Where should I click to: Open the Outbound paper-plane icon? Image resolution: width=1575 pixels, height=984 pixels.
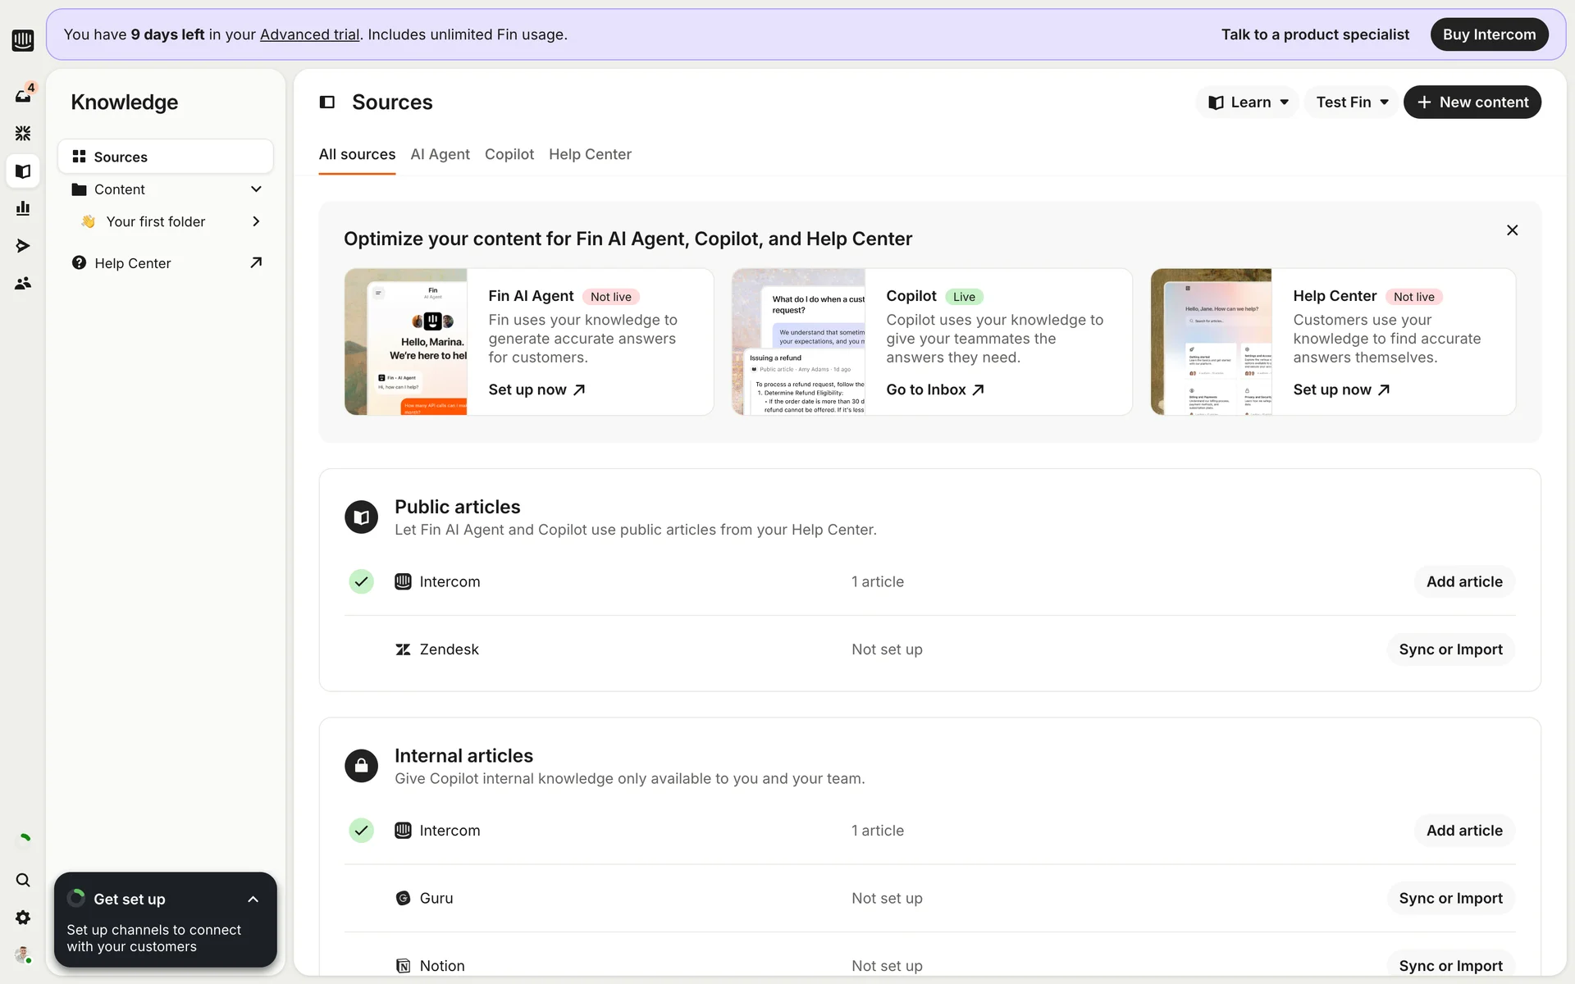[23, 246]
